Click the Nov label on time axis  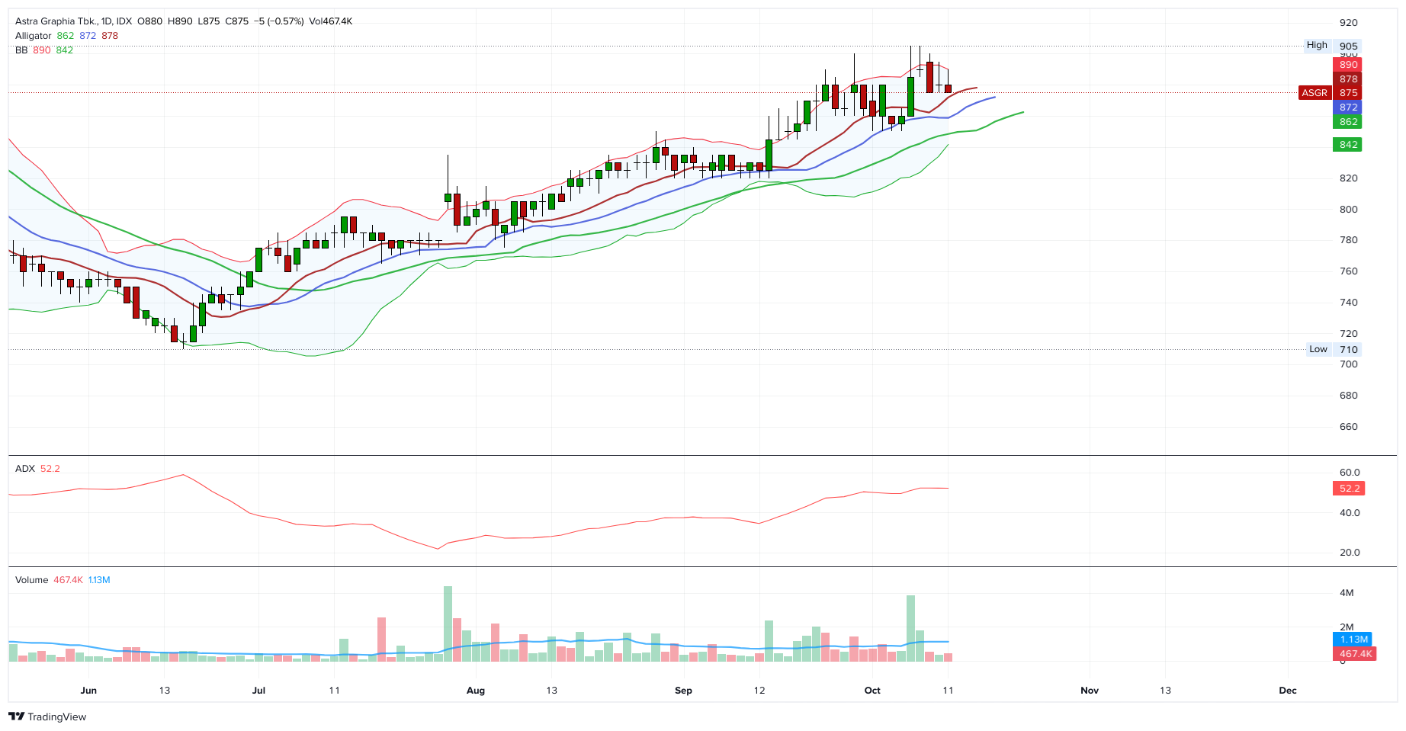tap(1090, 691)
